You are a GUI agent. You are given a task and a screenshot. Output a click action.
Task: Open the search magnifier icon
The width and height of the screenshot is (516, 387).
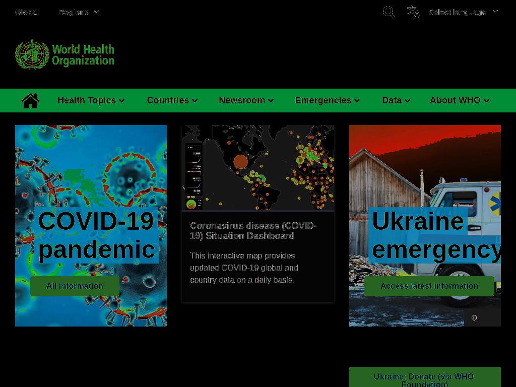(389, 12)
